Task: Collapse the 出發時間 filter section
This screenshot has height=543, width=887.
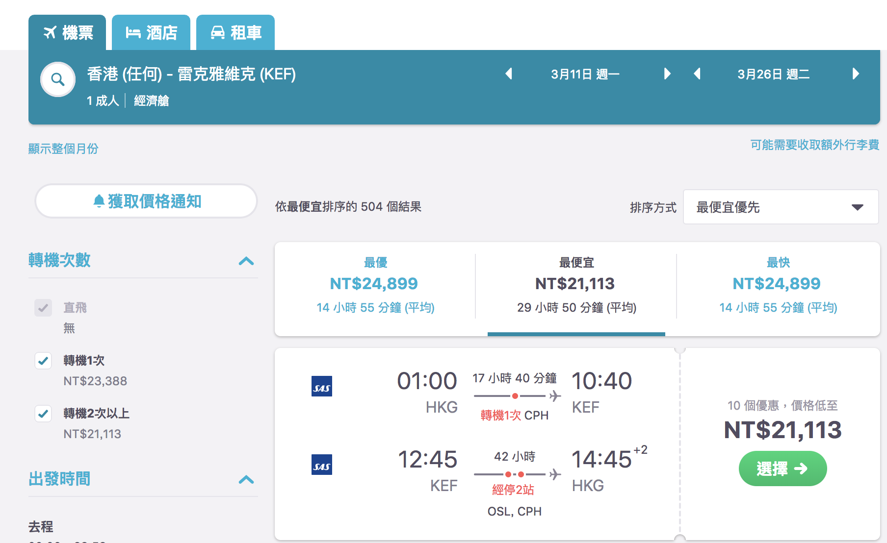Action: 246,479
